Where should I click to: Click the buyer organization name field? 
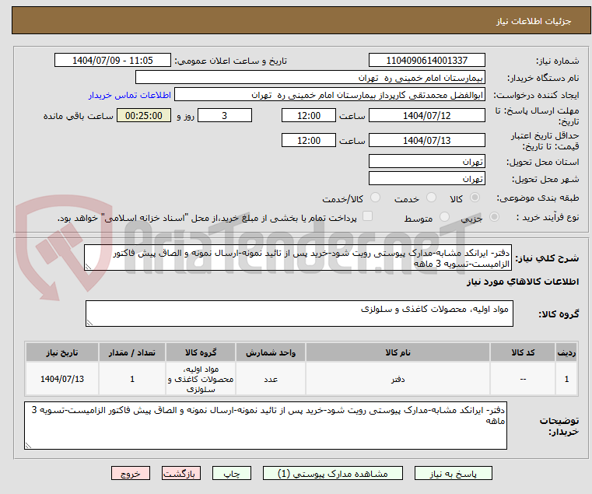(311, 78)
